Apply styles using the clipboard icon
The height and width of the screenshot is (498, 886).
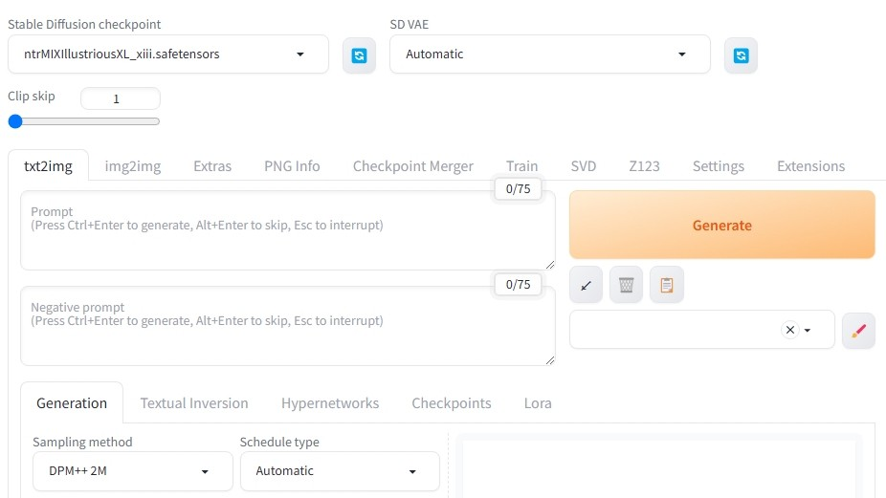pyautogui.click(x=667, y=285)
